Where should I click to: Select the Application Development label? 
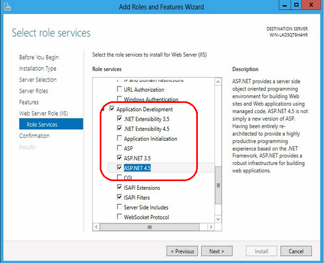(144, 109)
